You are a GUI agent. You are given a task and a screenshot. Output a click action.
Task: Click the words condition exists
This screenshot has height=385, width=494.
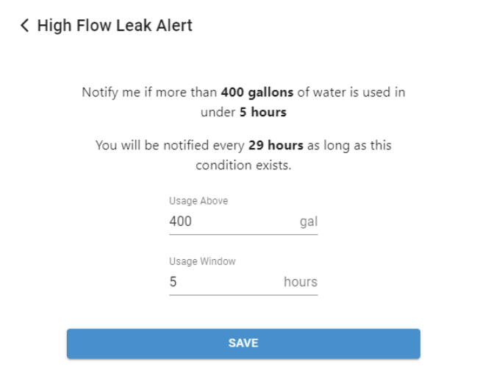coord(243,166)
